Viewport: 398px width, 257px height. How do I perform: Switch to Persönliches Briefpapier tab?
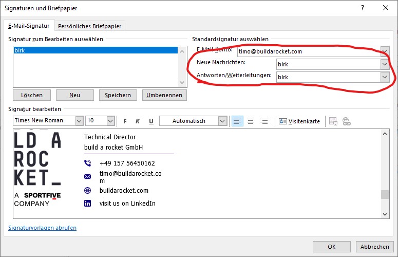[x=89, y=26]
